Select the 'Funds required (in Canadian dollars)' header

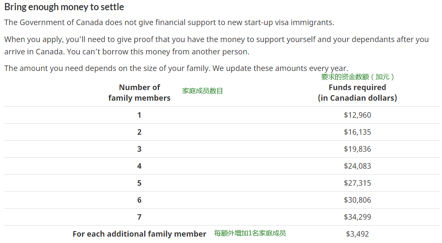357,93
